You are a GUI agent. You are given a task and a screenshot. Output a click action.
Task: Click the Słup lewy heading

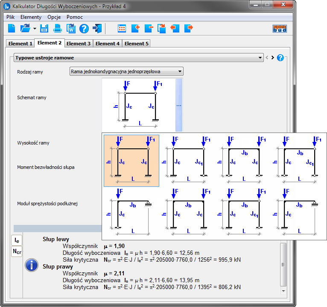pos(55,239)
